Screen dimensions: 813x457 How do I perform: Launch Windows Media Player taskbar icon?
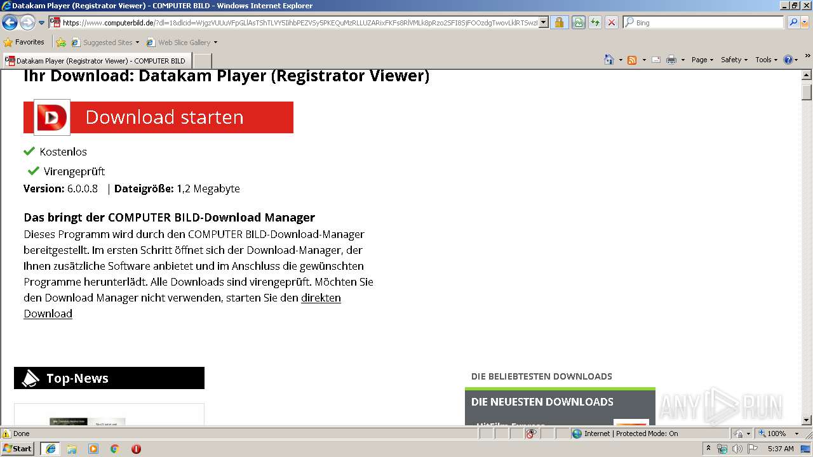pos(93,449)
